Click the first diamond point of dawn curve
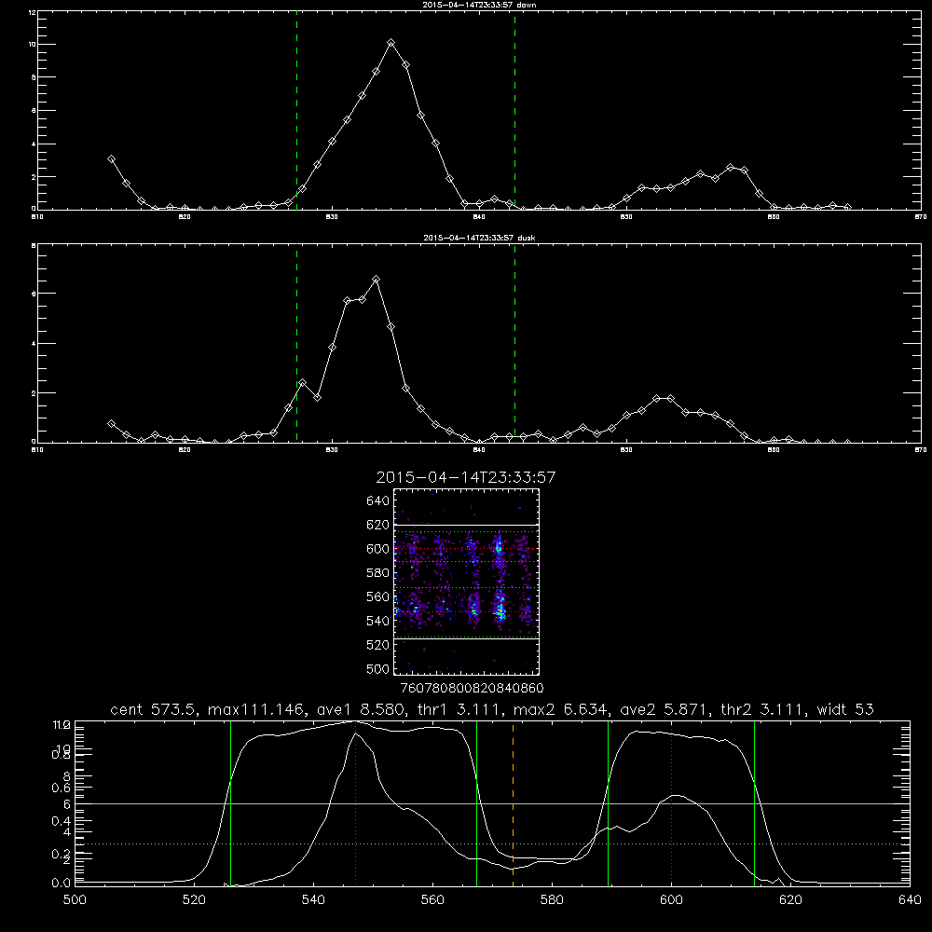 [111, 159]
